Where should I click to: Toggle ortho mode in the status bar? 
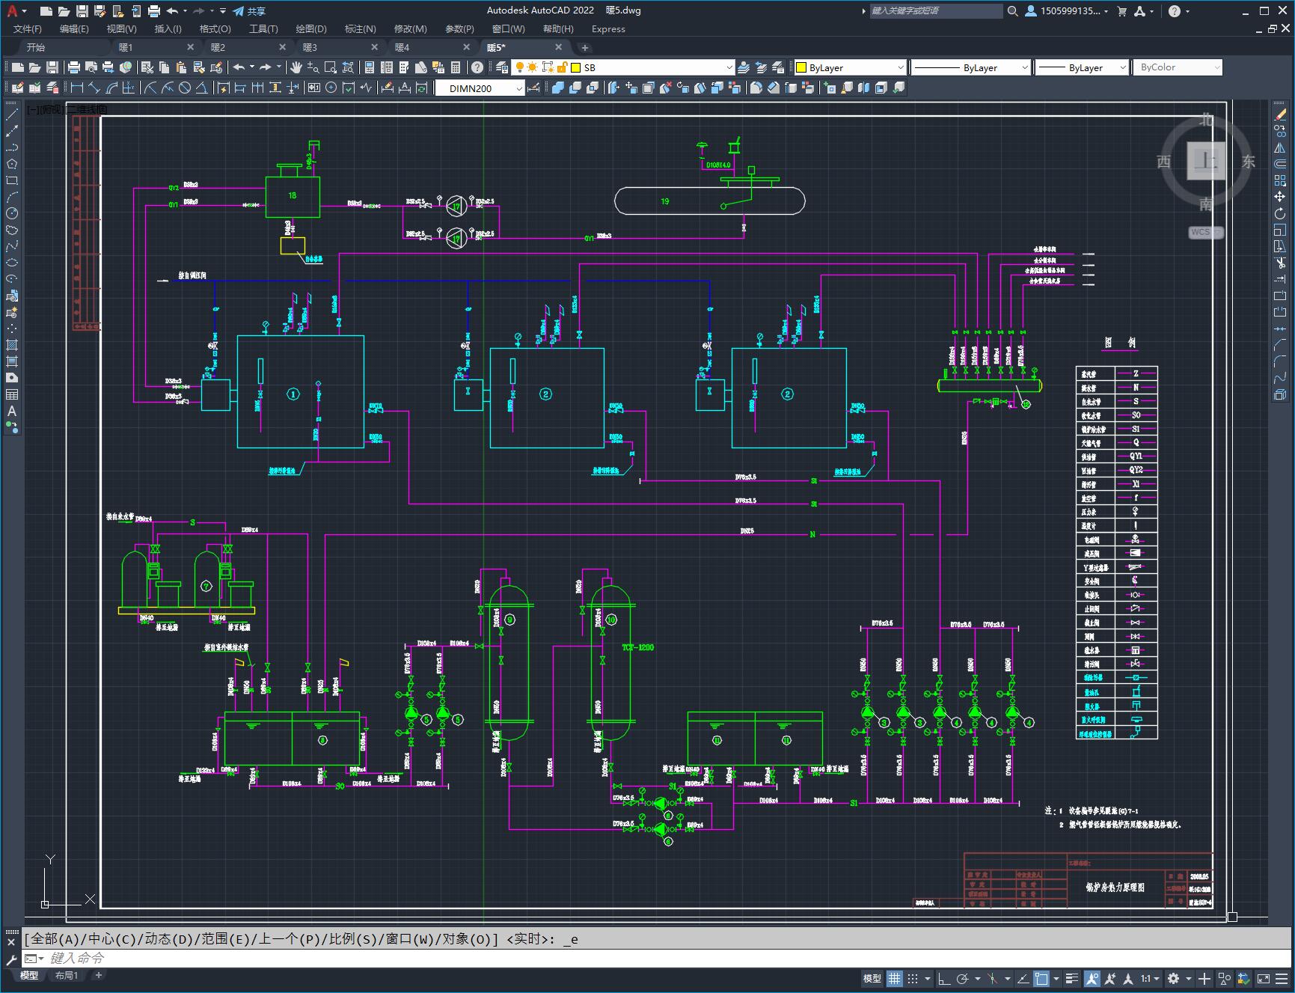tap(944, 978)
